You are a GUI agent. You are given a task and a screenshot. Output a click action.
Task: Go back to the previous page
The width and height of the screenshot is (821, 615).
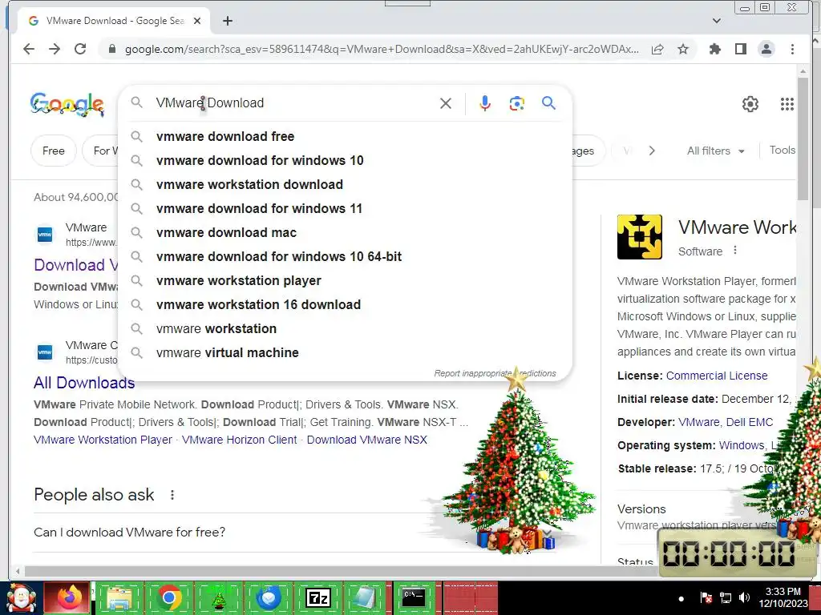(29, 49)
